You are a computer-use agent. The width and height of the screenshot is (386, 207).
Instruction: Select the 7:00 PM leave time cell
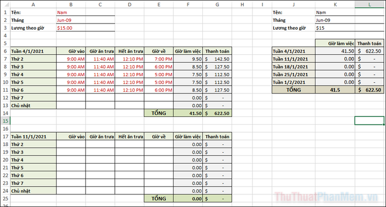159,59
